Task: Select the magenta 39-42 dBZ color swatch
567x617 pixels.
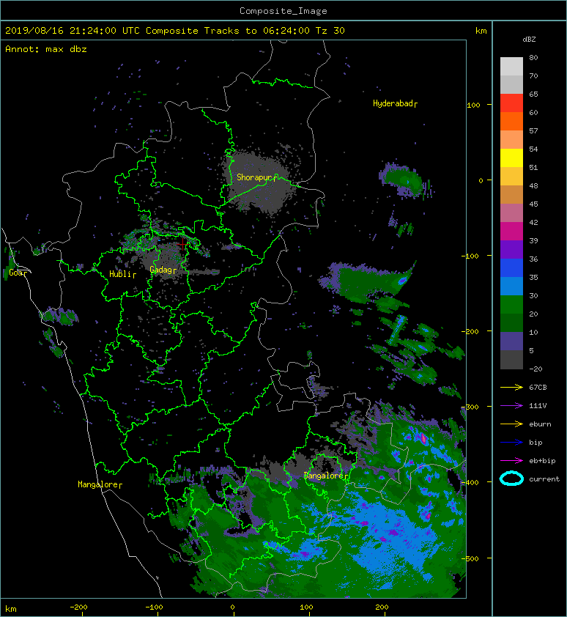Action: tap(511, 232)
